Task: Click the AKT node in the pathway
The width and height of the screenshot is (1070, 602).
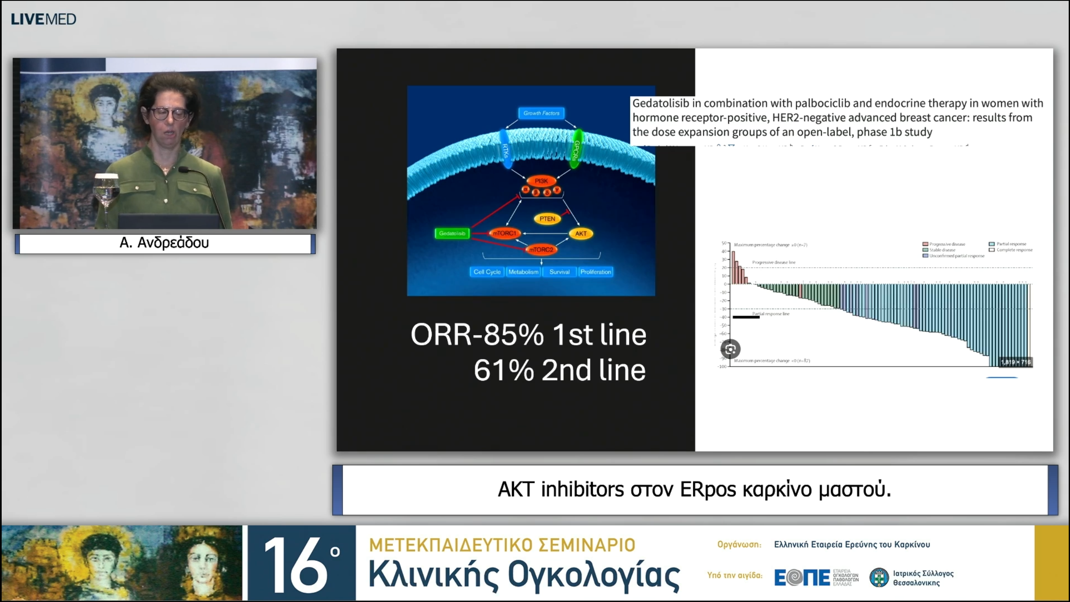Action: pyautogui.click(x=581, y=234)
